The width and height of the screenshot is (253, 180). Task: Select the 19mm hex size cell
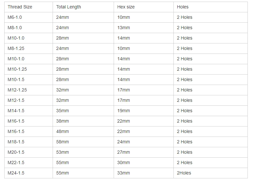(x=123, y=111)
